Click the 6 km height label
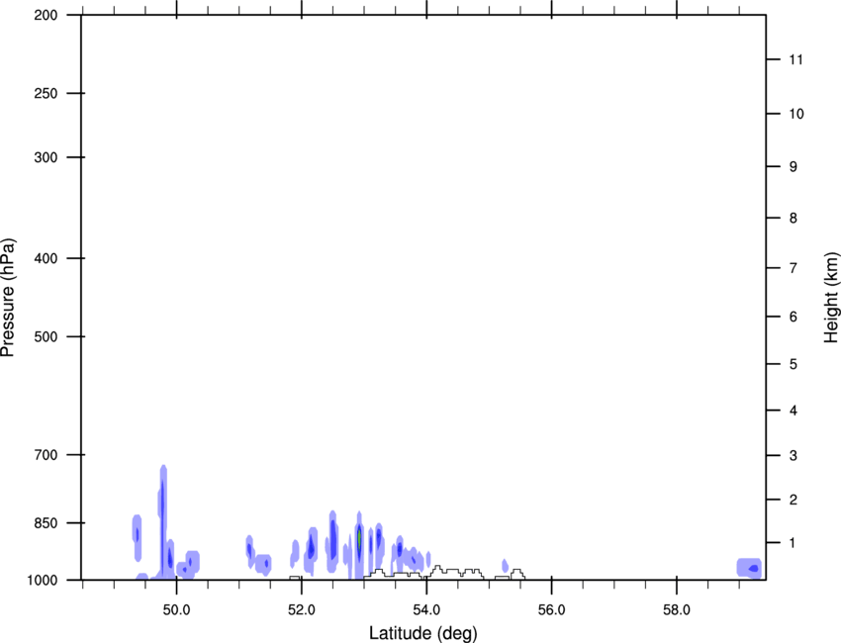 coord(794,317)
